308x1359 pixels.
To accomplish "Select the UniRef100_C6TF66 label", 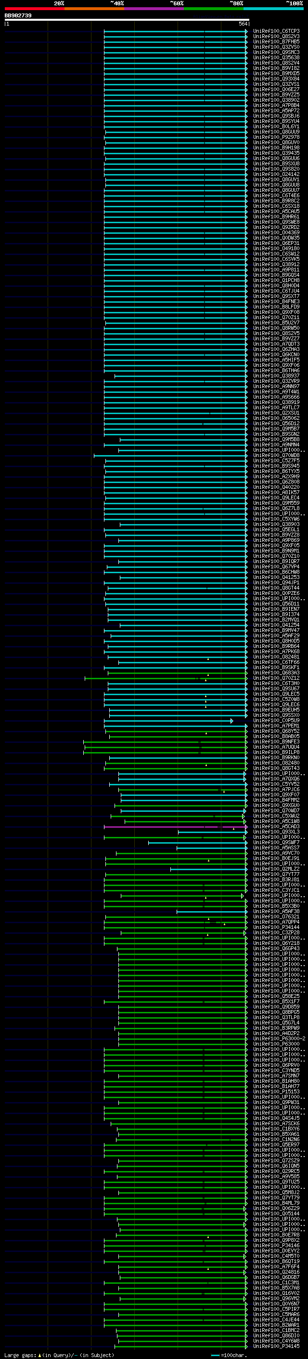I will (276, 662).
